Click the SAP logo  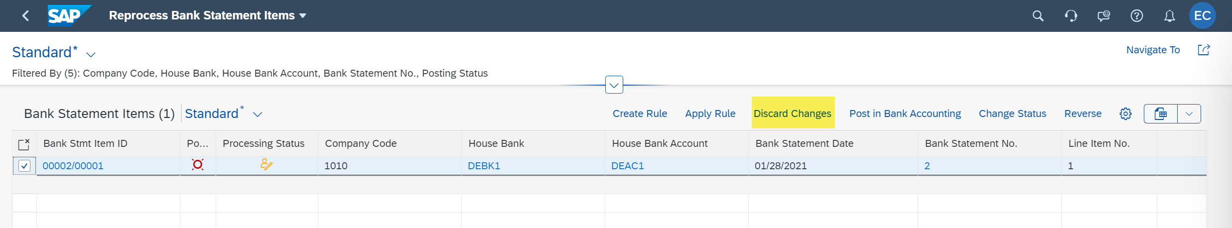pyautogui.click(x=69, y=15)
